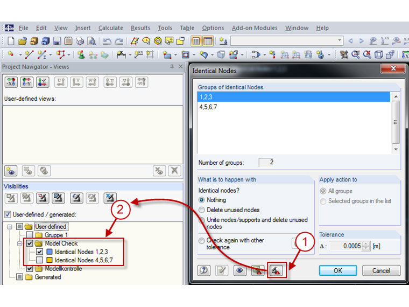Click yellow swatch of Identical Nodes 4,5,6,7
The image size is (409, 307).
click(x=50, y=260)
